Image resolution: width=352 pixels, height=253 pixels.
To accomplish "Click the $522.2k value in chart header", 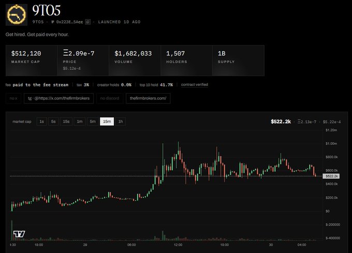I will 281,122.
